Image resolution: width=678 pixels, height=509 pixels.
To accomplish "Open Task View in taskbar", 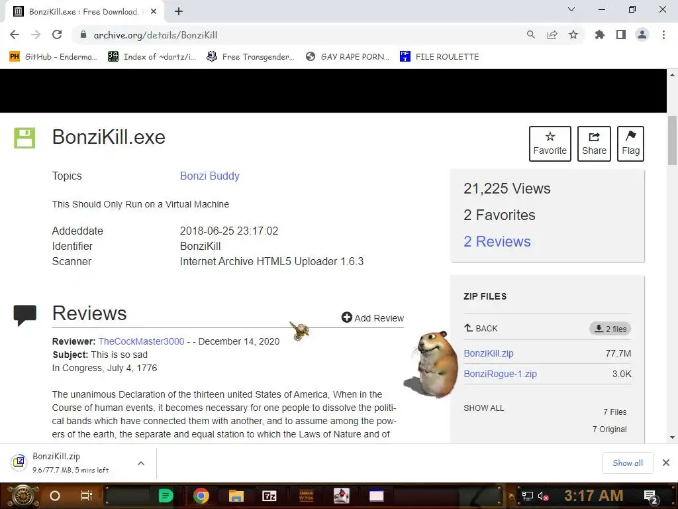I will [87, 496].
